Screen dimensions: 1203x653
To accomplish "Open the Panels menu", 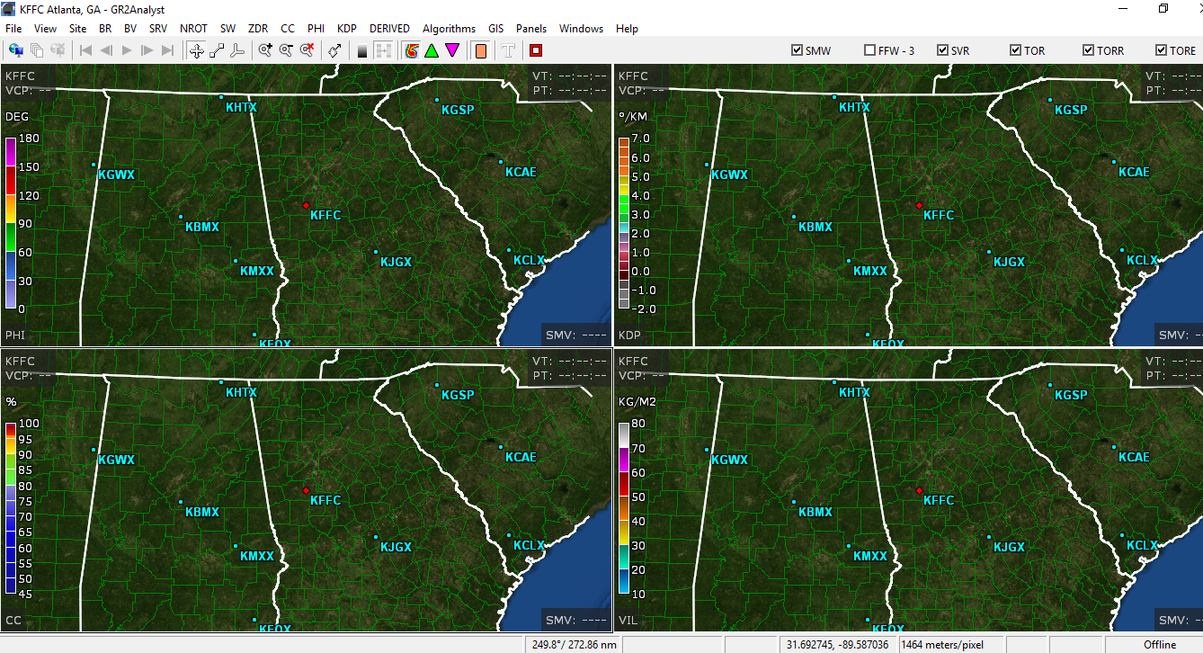I will (x=531, y=29).
